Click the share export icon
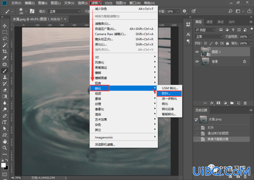 (249, 11)
